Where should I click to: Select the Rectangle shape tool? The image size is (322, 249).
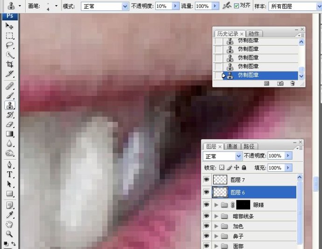coord(9,194)
